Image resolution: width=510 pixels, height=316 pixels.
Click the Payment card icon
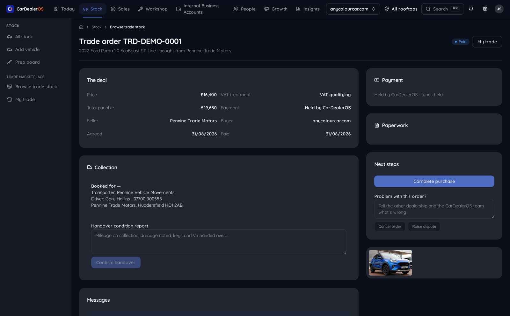[377, 80]
